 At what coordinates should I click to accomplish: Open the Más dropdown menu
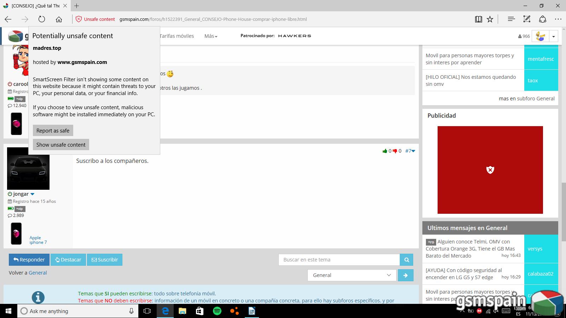211,36
